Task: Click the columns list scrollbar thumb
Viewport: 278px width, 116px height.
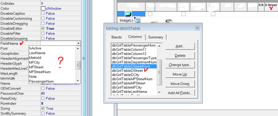Action: coord(159,72)
